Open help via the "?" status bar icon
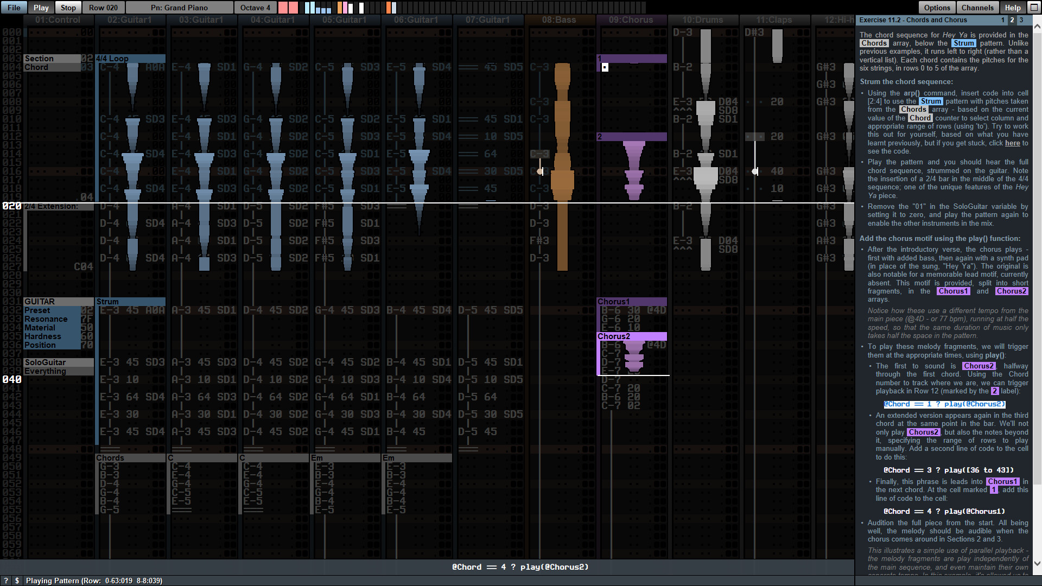This screenshot has height=586, width=1042. click(x=5, y=581)
